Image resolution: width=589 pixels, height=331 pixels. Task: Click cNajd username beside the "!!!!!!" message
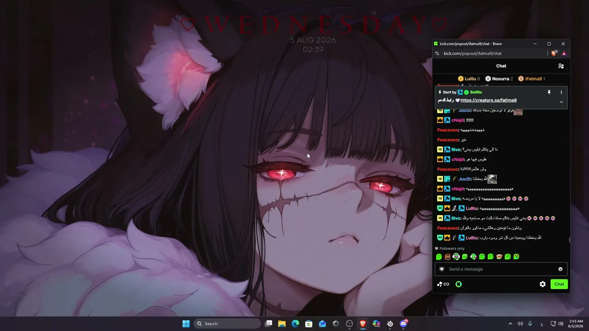(458, 120)
